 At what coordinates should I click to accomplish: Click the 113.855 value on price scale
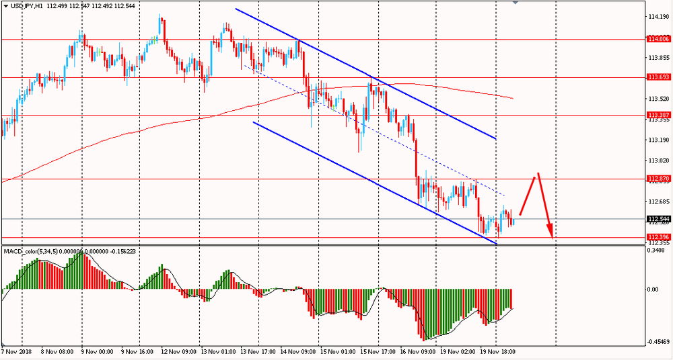click(x=659, y=58)
